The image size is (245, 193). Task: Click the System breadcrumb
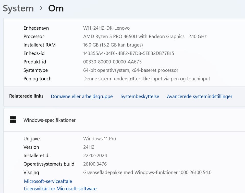click(x=18, y=8)
